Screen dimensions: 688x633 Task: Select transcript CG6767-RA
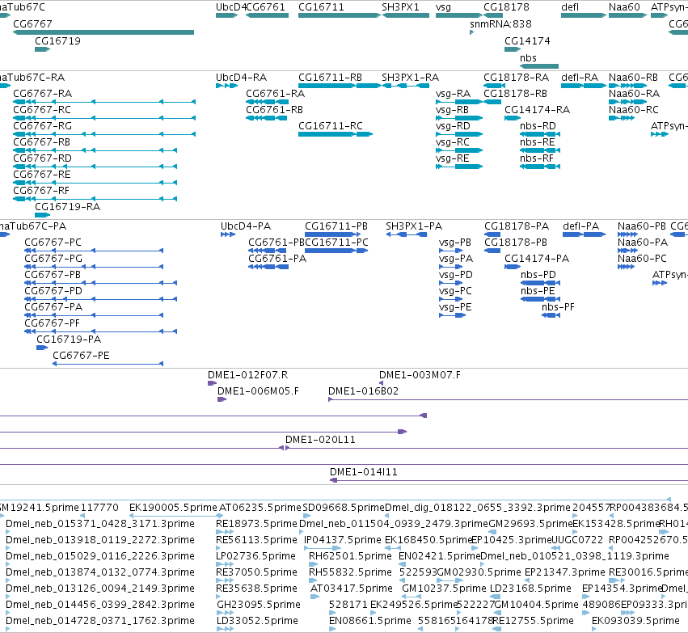104,102
